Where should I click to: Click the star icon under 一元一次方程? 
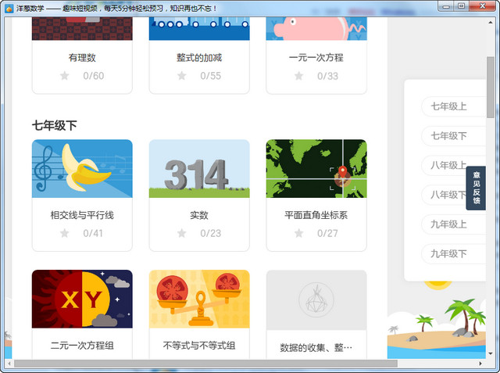[x=298, y=76]
